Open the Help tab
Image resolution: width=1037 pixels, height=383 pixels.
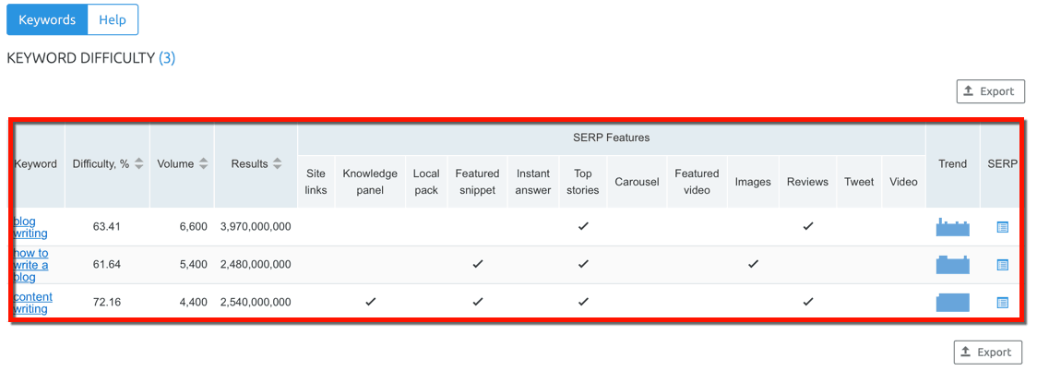pos(113,19)
